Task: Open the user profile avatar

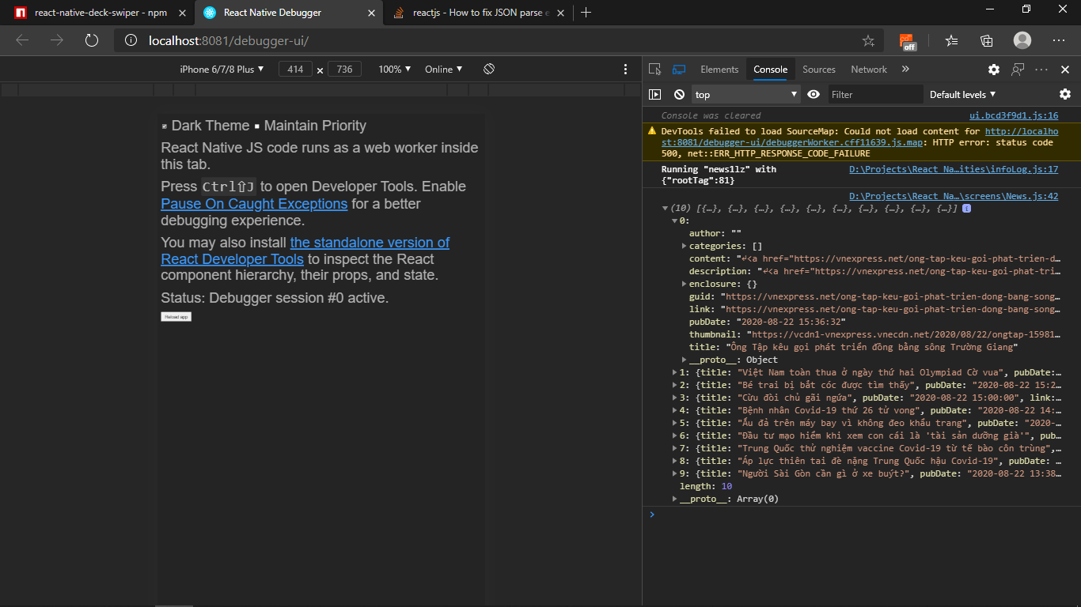Action: pyautogui.click(x=1022, y=40)
